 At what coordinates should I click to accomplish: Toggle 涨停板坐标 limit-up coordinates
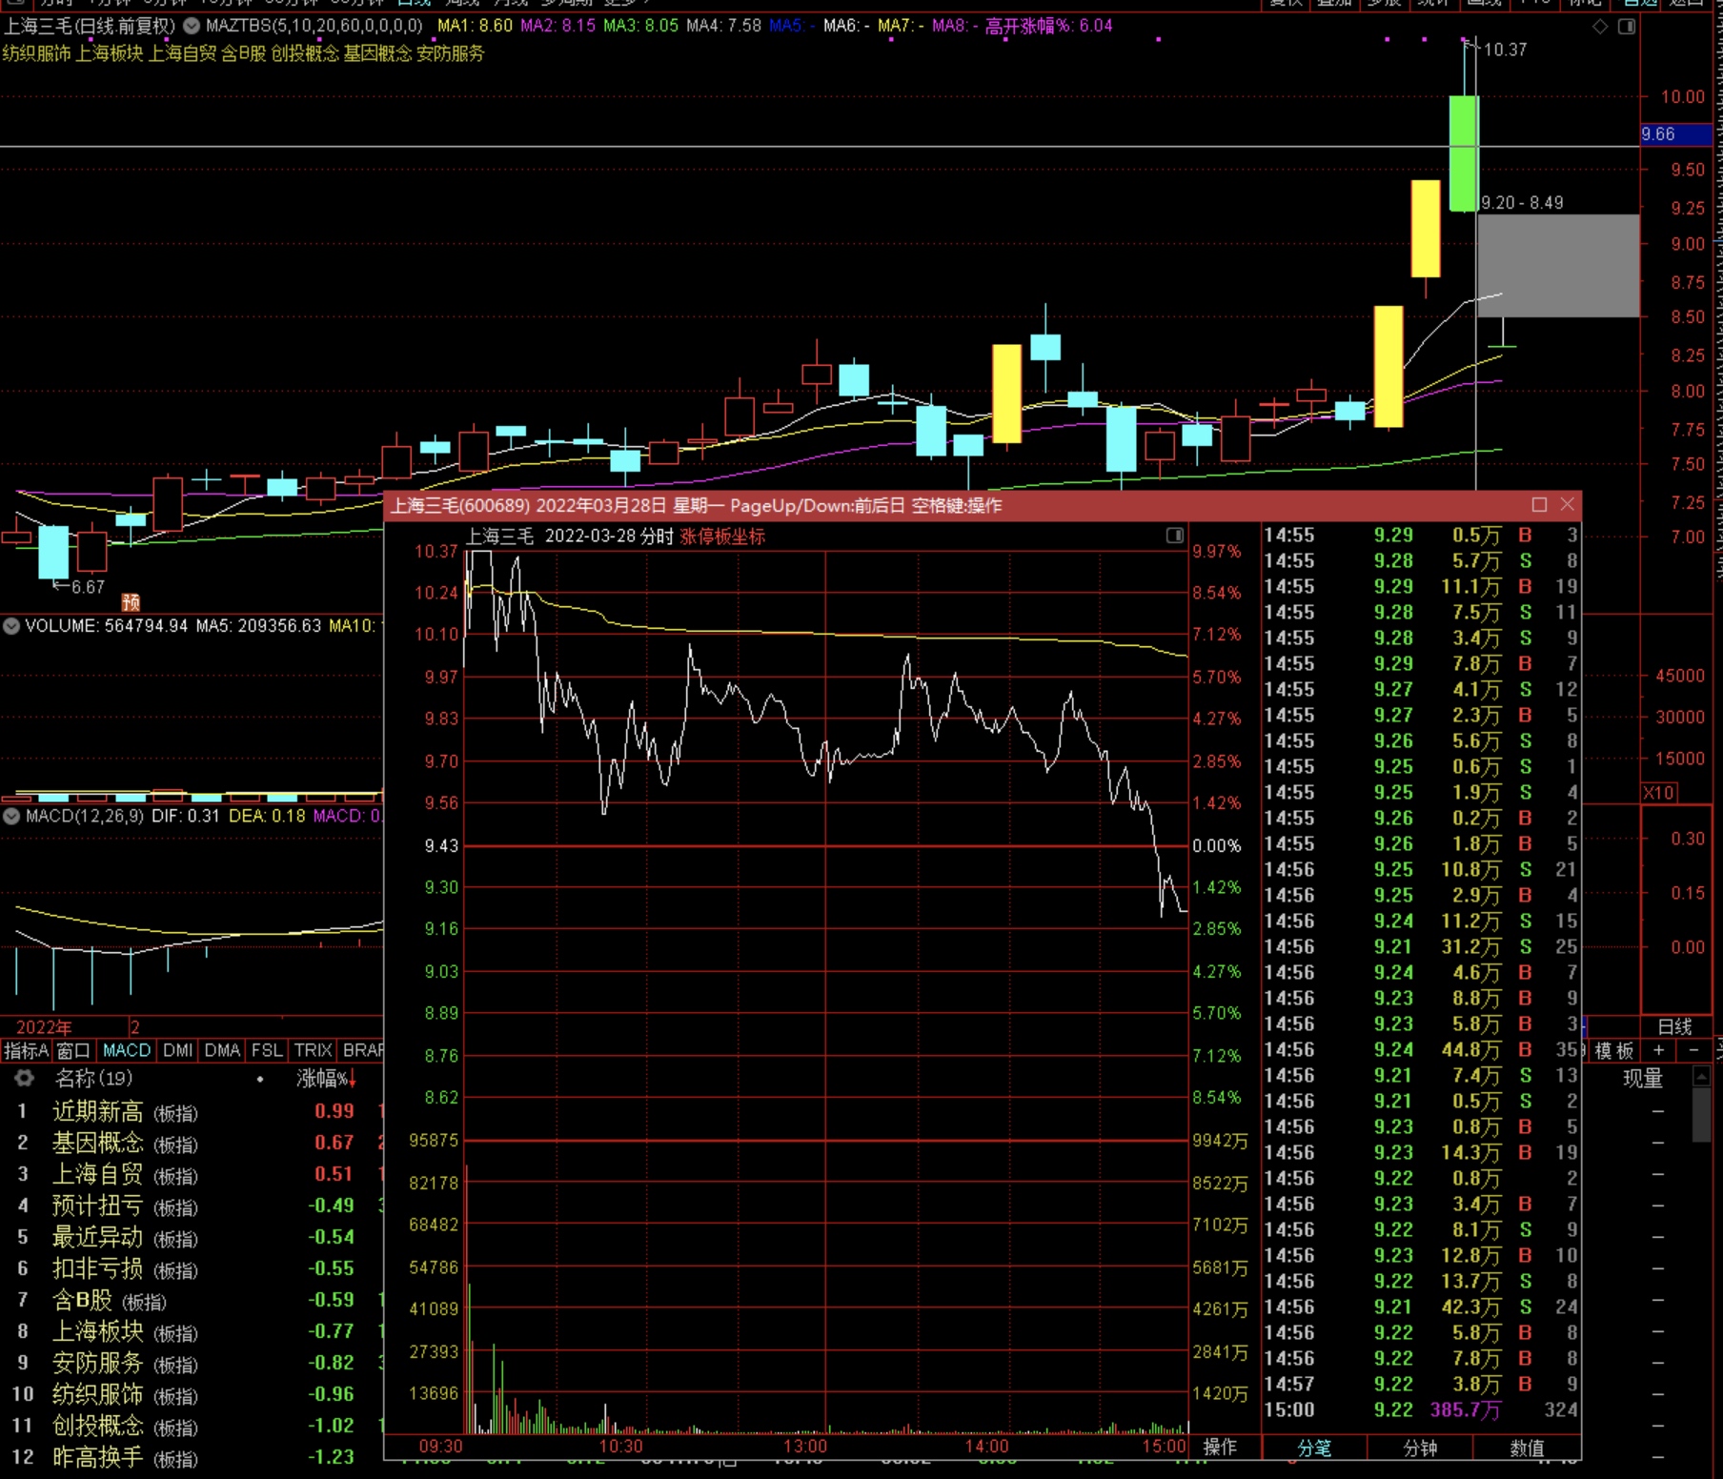tap(721, 537)
